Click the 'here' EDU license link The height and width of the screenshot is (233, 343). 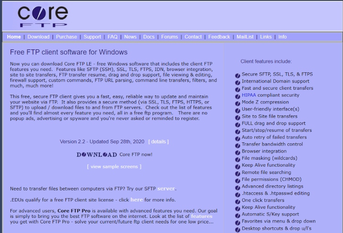[136, 200]
